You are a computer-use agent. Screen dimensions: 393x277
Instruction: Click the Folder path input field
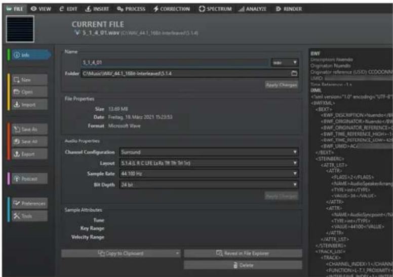coord(185,74)
